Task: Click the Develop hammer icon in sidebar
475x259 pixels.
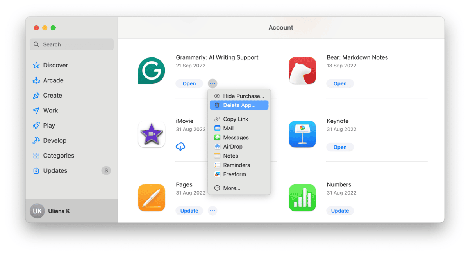Action: [x=36, y=140]
